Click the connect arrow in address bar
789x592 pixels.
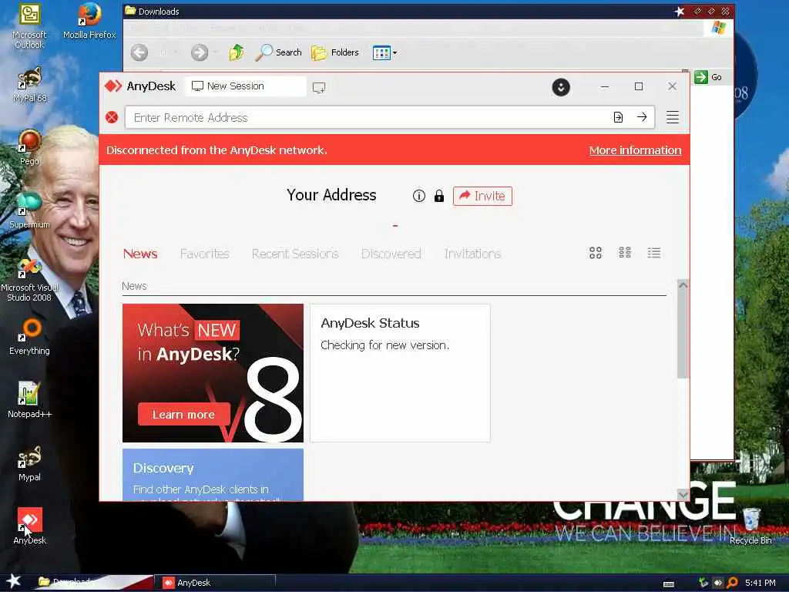642,117
